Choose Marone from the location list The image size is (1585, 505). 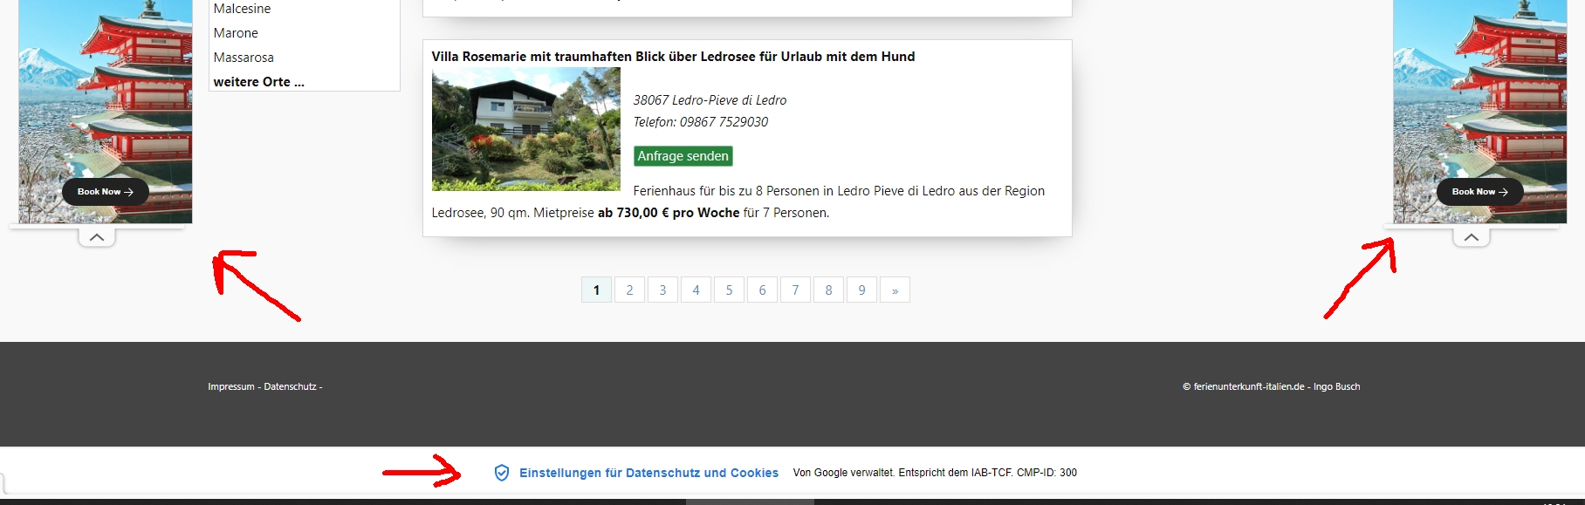tap(236, 33)
